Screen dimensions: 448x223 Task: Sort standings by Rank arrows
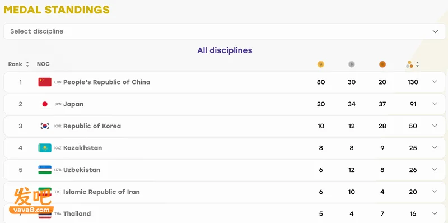tap(27, 64)
